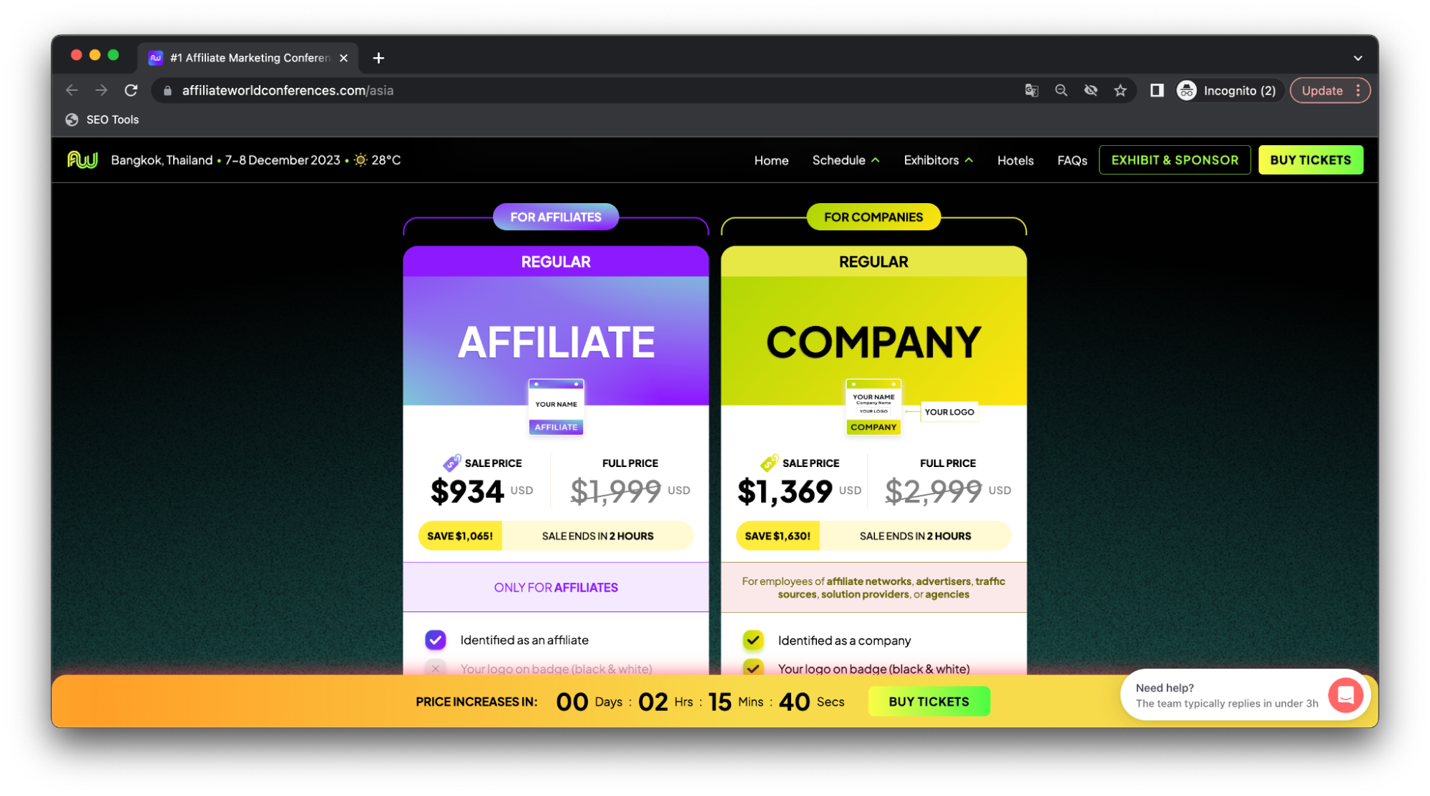Click the Home navigation menu item

click(x=771, y=159)
